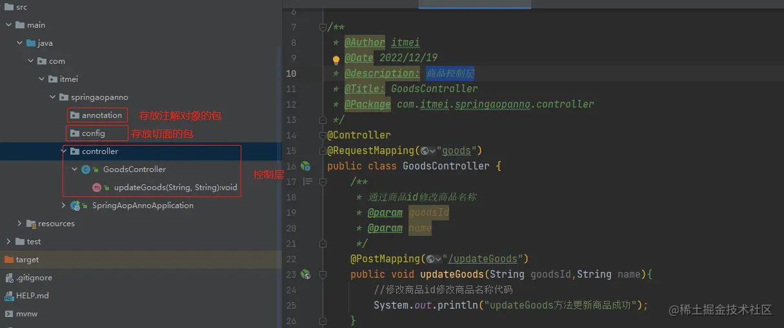Click the "/updateGoods" URL path link in code
The width and height of the screenshot is (784, 328).
pos(483,259)
